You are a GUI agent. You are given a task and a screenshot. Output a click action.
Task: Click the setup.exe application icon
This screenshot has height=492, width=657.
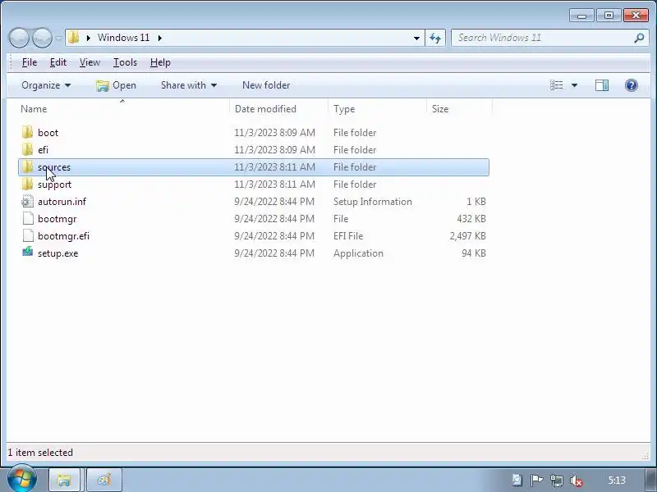point(27,253)
